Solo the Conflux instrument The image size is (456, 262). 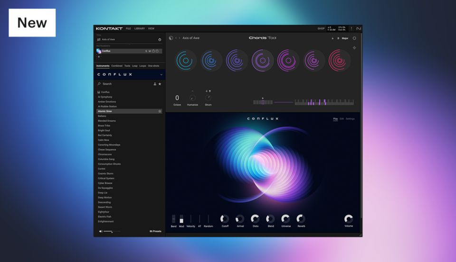coord(146,51)
